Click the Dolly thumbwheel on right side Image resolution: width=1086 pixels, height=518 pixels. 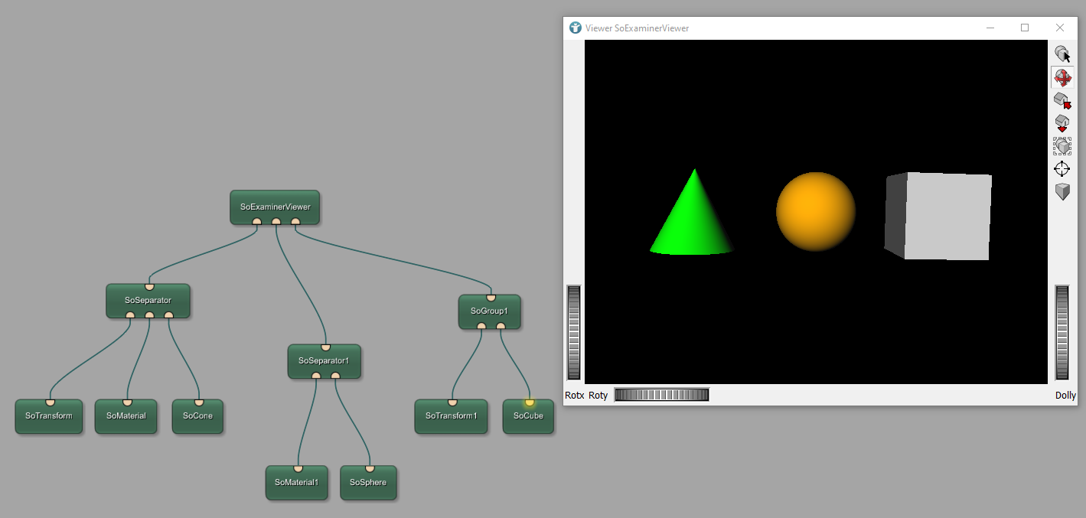tap(1062, 332)
